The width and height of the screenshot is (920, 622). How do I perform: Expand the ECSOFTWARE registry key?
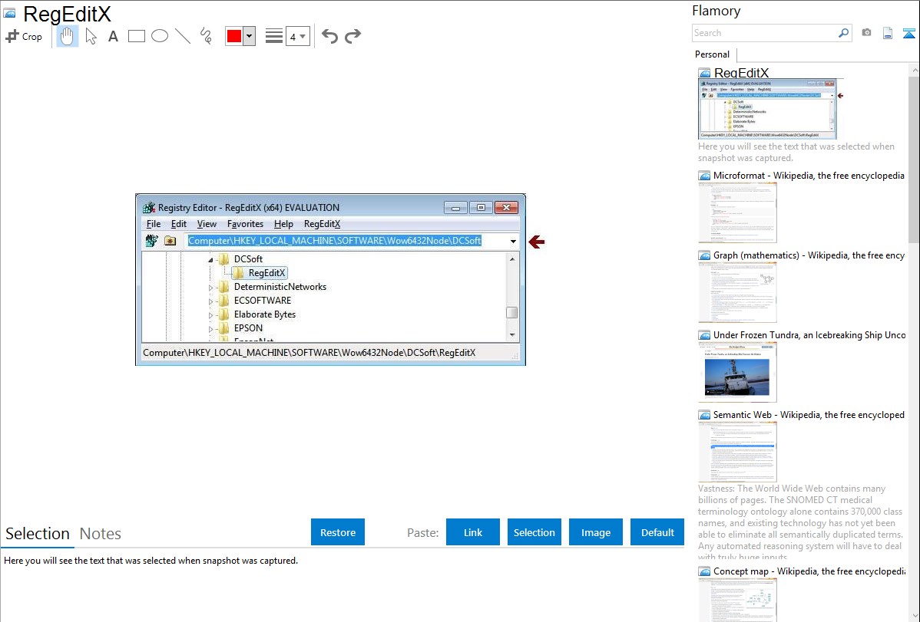tap(210, 301)
